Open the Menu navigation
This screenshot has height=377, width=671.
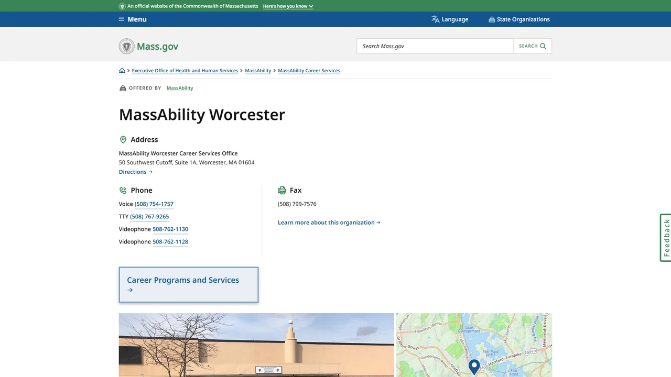[133, 19]
